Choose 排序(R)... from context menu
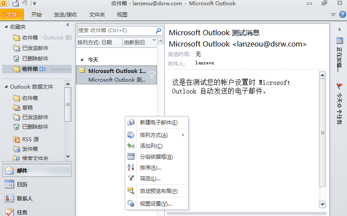This screenshot has width=347, height=216. 157,167
